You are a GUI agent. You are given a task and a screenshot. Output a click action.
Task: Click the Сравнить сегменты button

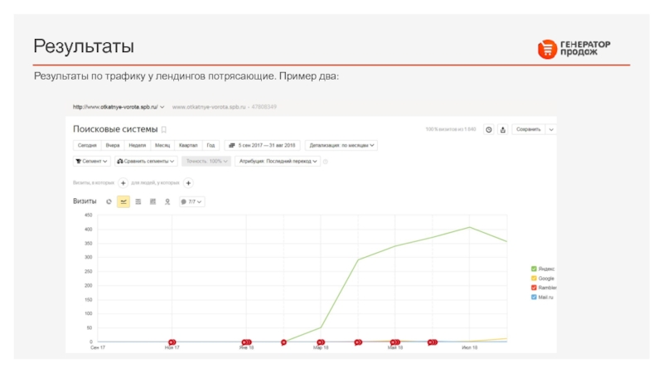pyautogui.click(x=146, y=162)
